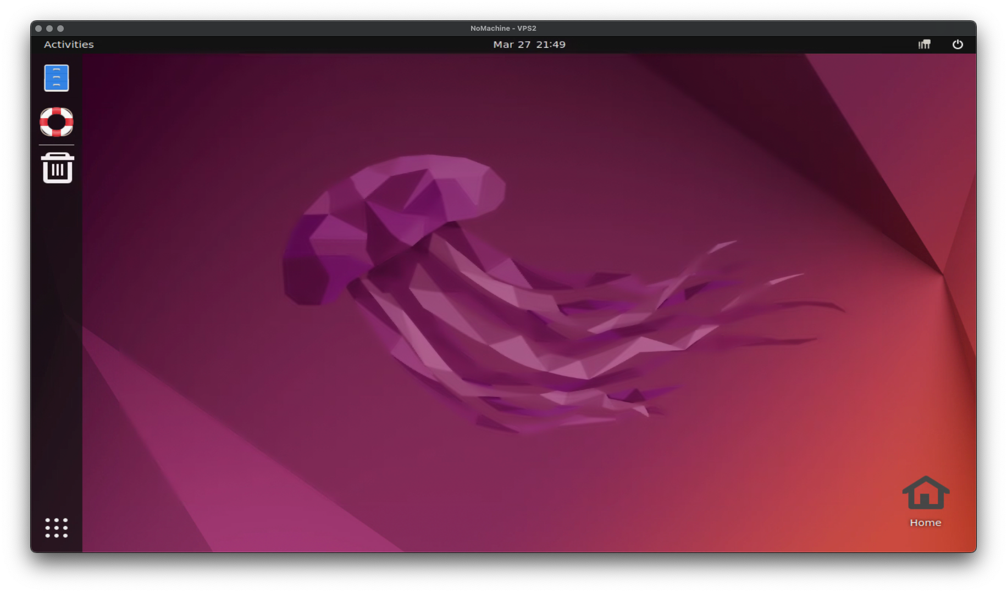
Task: Click the NoMachine - VPS2 title text
Action: pyautogui.click(x=503, y=29)
